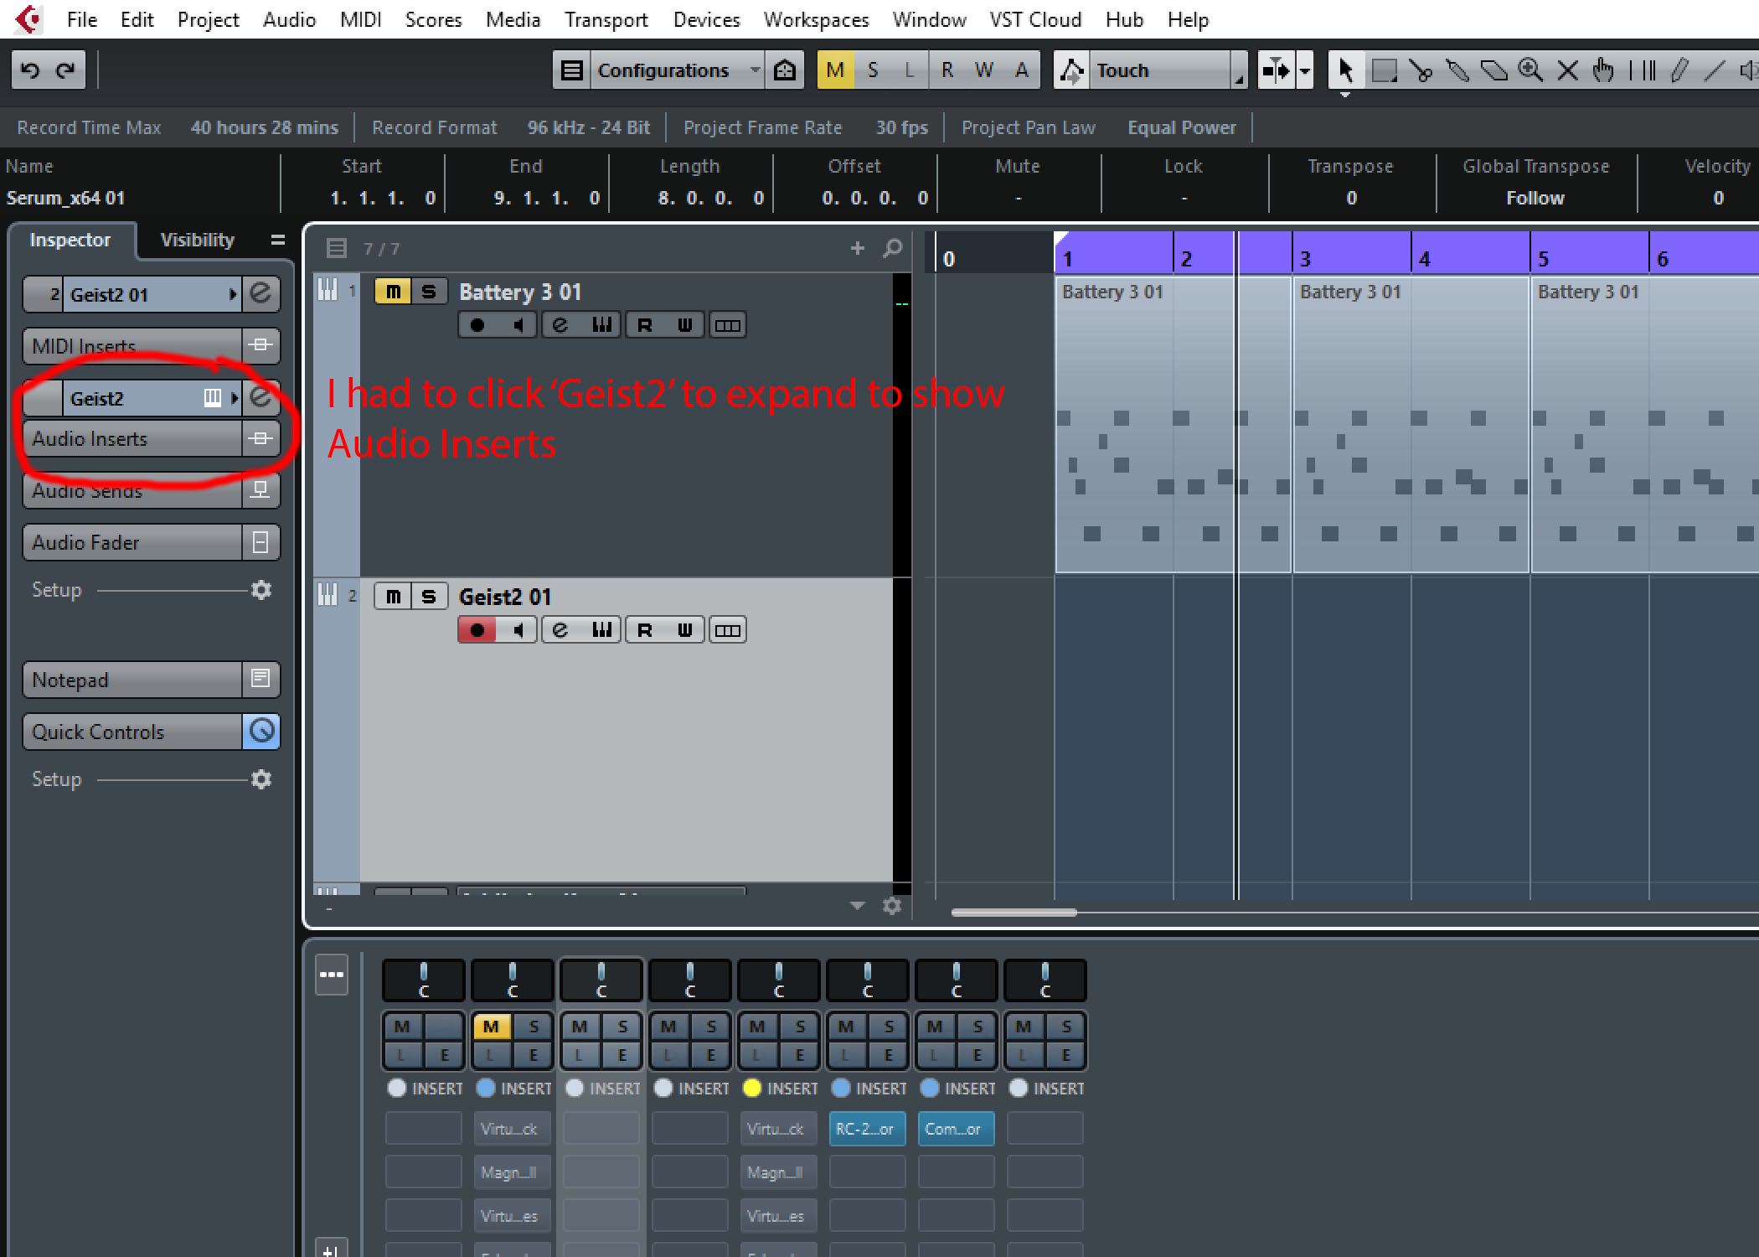
Task: Expand the Audio Sends inspector section
Action: click(133, 490)
